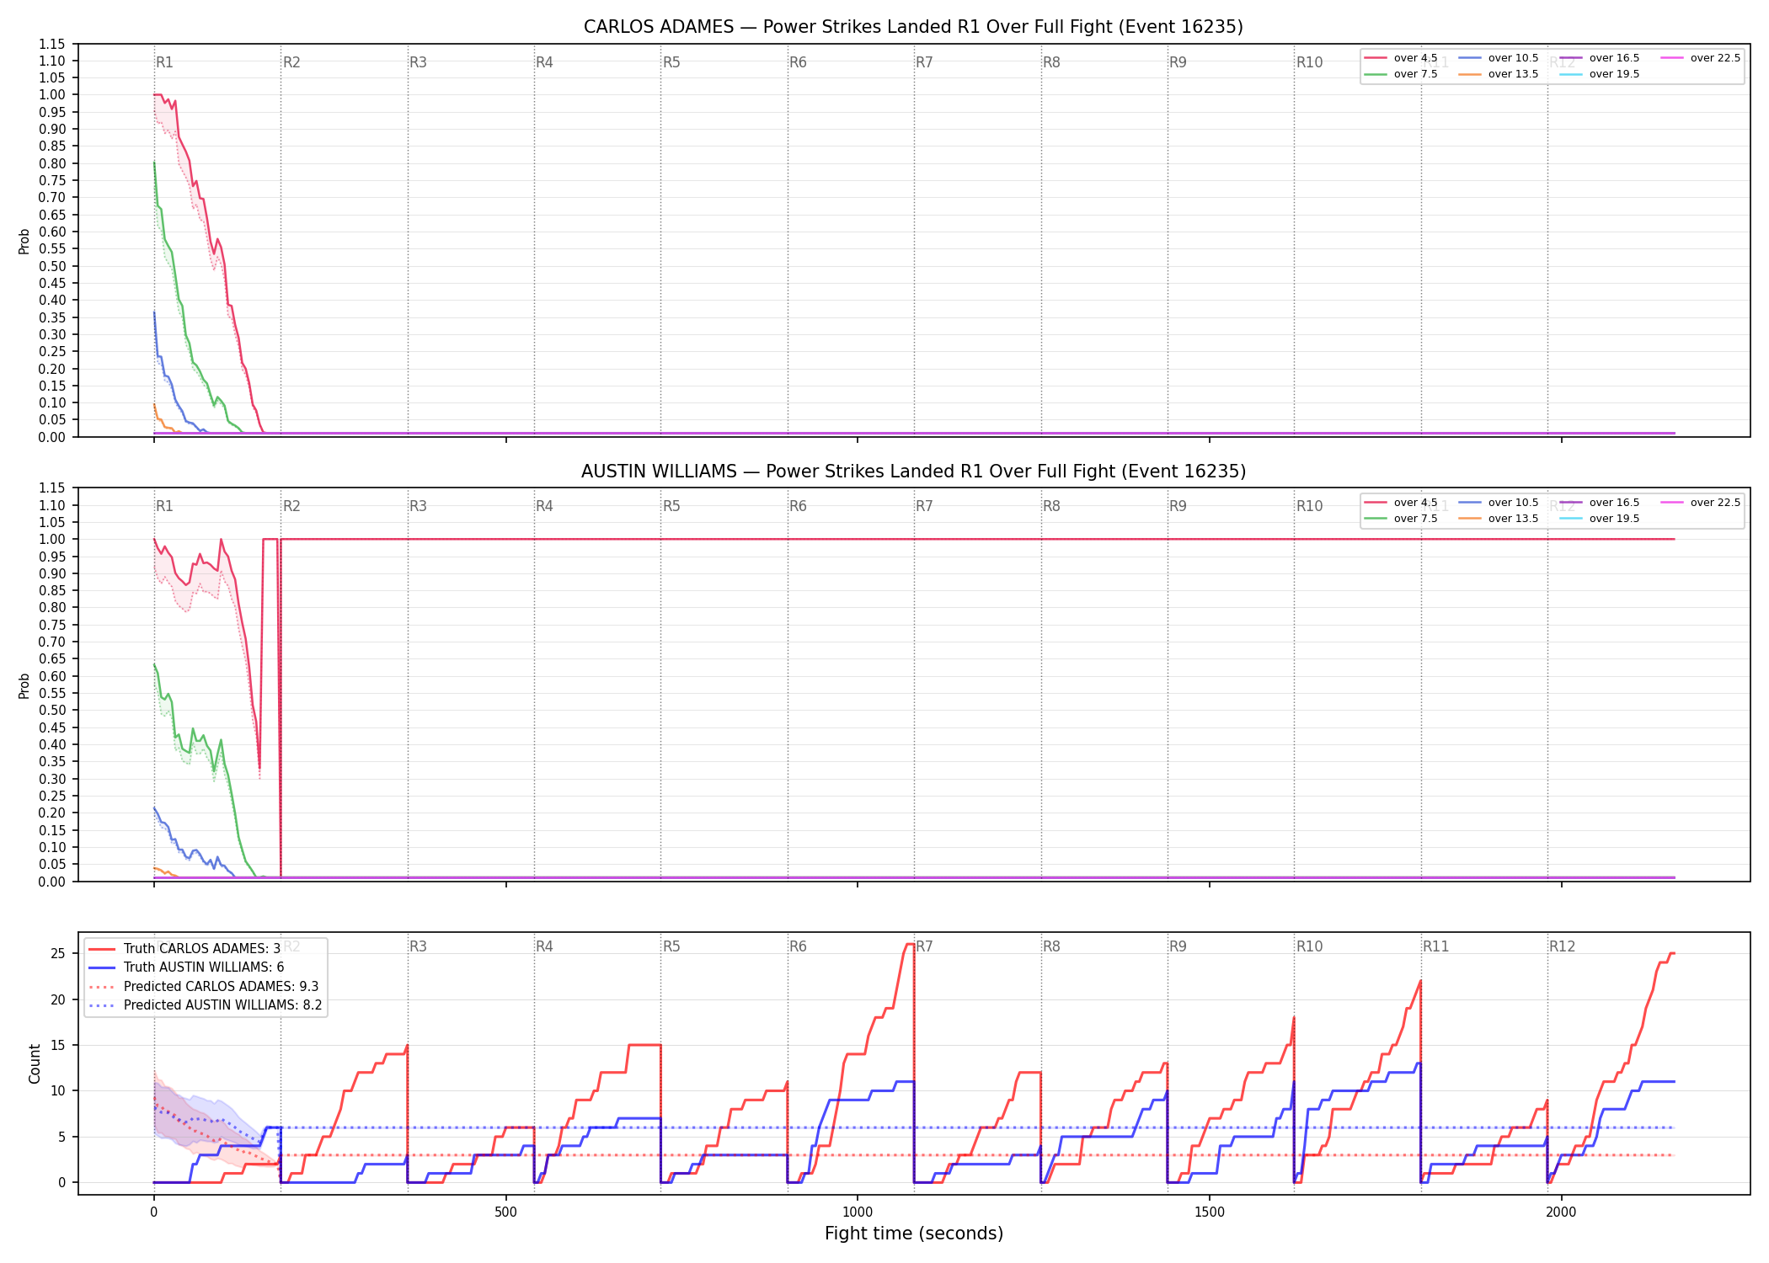Screen dimensions: 1769x1263
Task: Click R6 round marker in Austin Williams chart
Action: click(x=798, y=506)
